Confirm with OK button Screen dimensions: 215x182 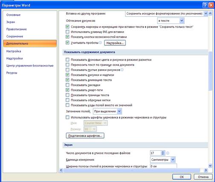(182, 177)
